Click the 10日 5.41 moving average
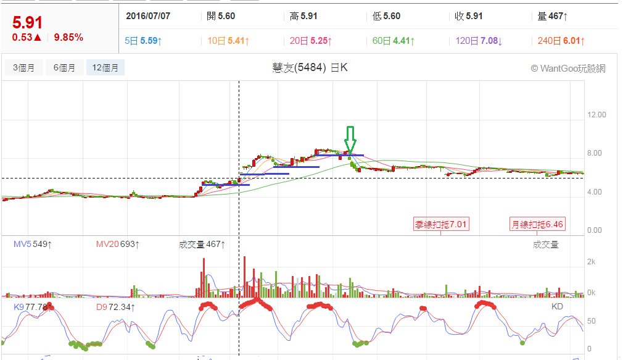This screenshot has height=360, width=623. pos(228,41)
